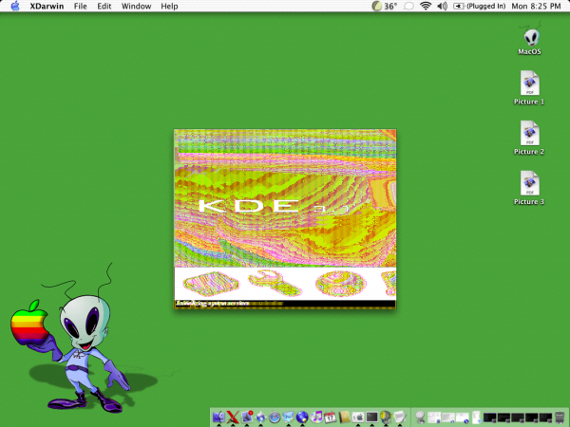Click the Mon 8:25 PM clock
The height and width of the screenshot is (427, 570).
[x=536, y=7]
